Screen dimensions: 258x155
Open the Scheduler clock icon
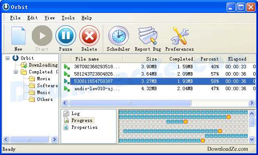click(x=119, y=36)
